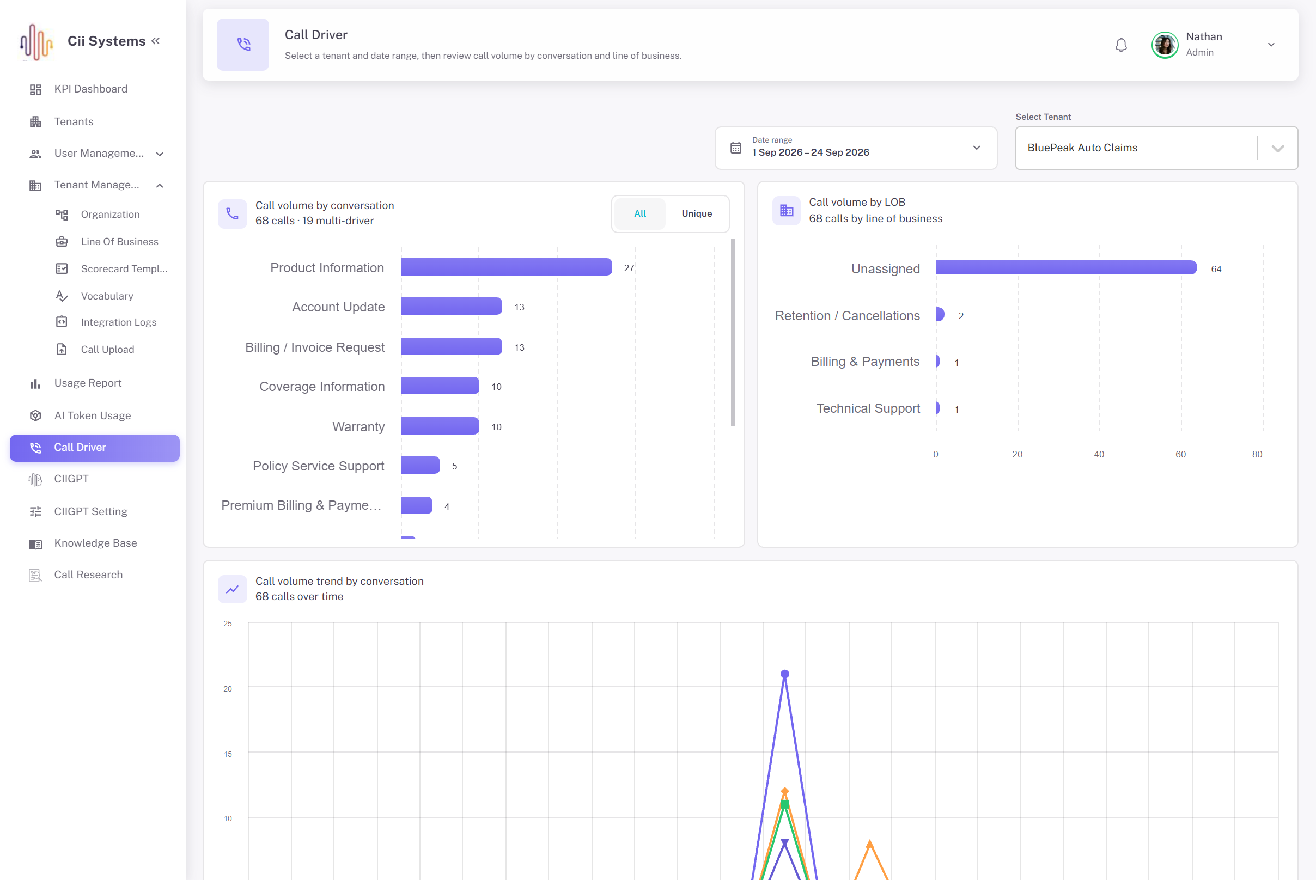Click the 'Retention / Cancellations' label
Screen dimensions: 1316x880
(847, 316)
